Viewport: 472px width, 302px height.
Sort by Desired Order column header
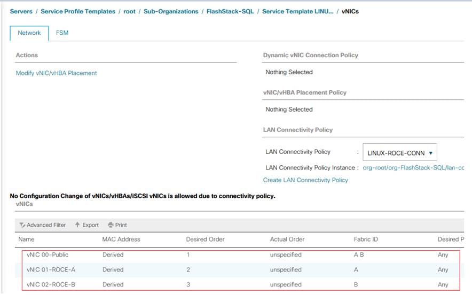point(205,239)
